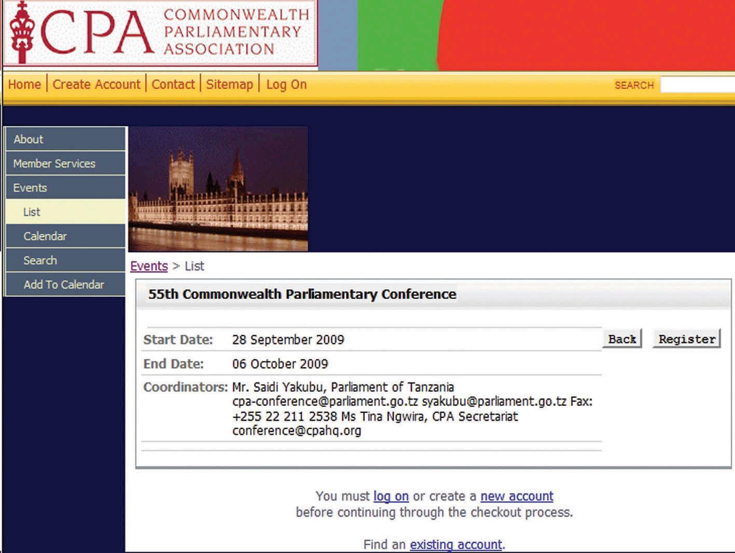Focus the Search input field

698,84
